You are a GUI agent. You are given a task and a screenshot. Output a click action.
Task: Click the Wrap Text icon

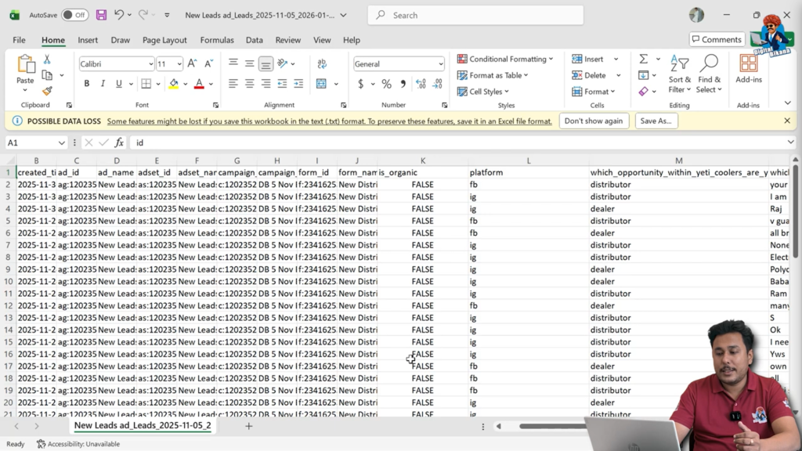(x=321, y=63)
